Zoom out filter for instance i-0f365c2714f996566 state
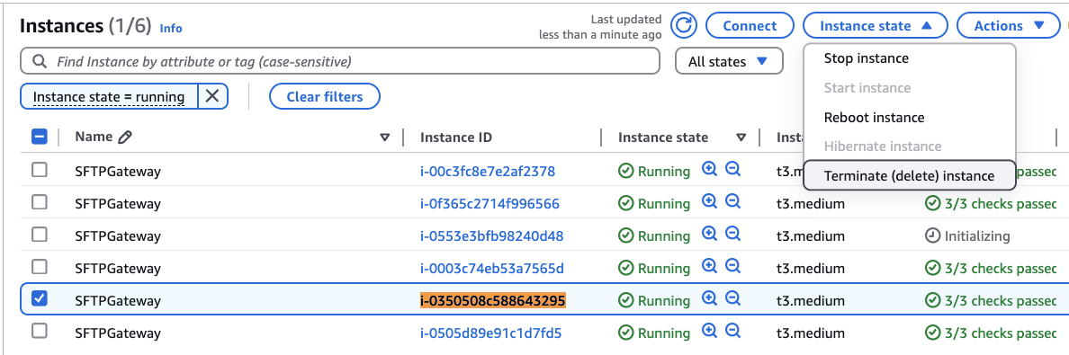The height and width of the screenshot is (355, 1069). (x=732, y=202)
